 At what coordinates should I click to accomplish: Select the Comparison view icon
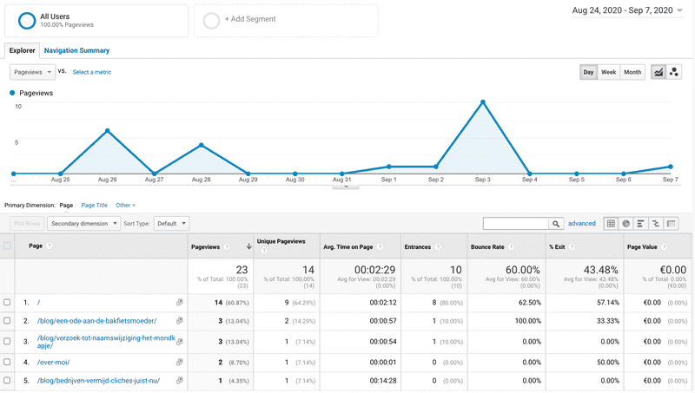pyautogui.click(x=656, y=224)
